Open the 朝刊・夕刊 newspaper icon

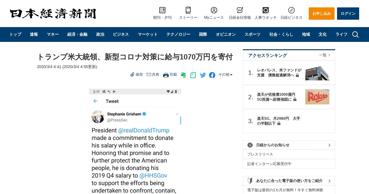click(162, 10)
